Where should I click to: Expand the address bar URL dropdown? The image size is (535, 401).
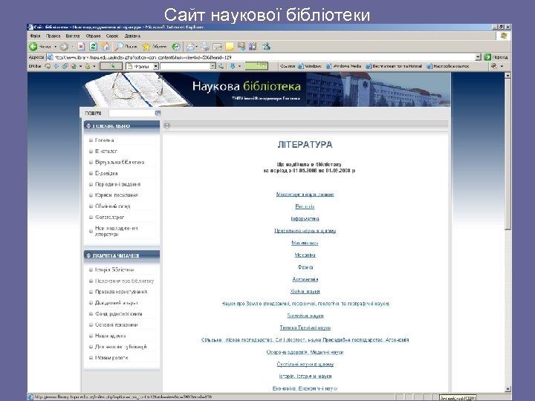(x=478, y=57)
